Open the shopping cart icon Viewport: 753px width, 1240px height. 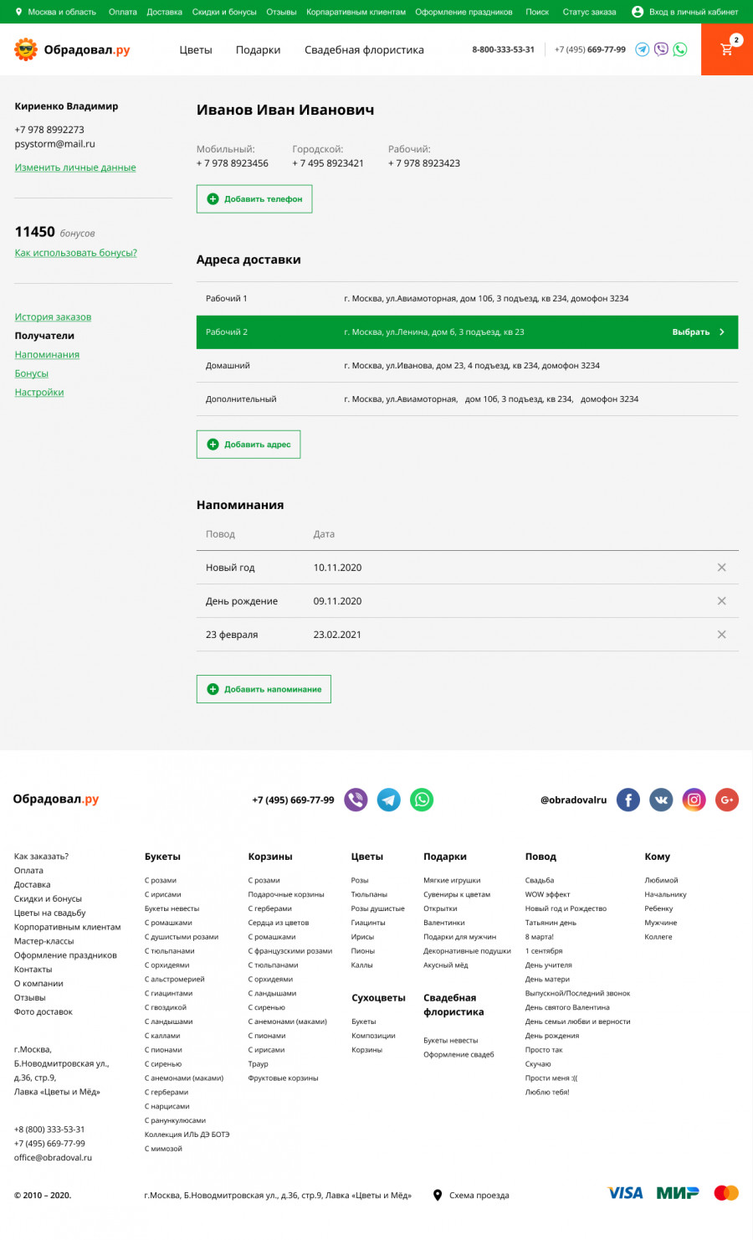[727, 49]
